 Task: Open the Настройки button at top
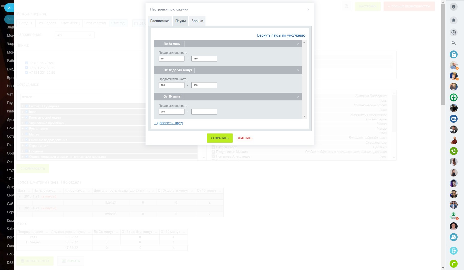click(x=368, y=6)
